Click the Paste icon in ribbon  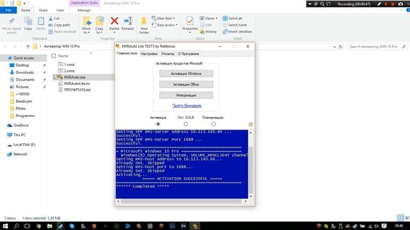tap(41, 21)
